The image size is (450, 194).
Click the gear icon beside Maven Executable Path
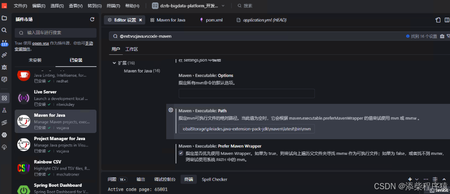(171, 110)
